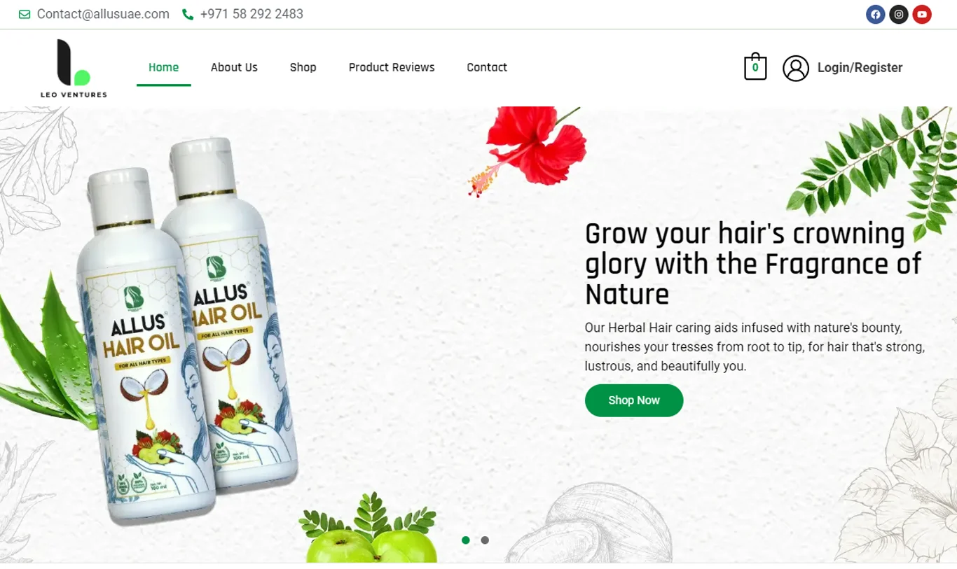Viewport: 957px width, 569px height.
Task: Click the envelope email icon
Action: [x=25, y=14]
